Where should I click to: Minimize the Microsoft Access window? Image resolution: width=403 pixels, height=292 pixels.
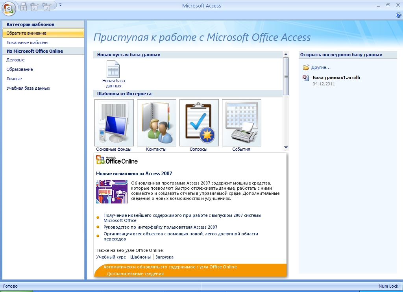click(378, 6)
